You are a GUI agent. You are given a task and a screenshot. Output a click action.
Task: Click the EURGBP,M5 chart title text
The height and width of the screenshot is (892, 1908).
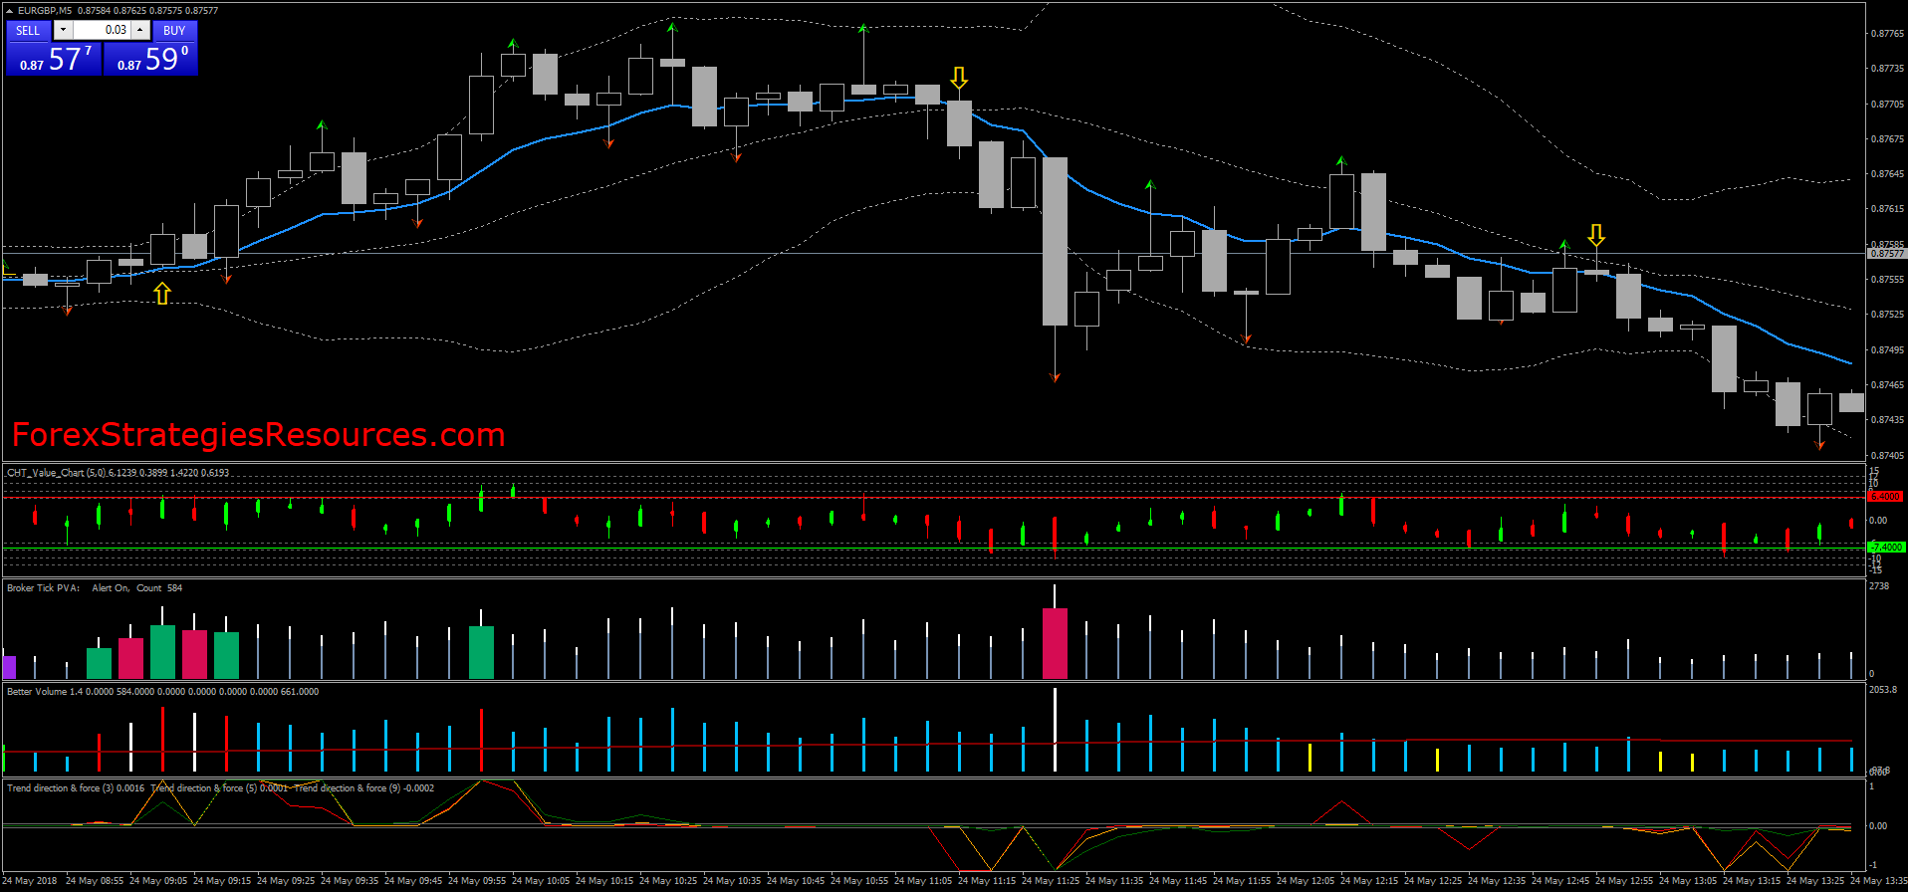(45, 11)
